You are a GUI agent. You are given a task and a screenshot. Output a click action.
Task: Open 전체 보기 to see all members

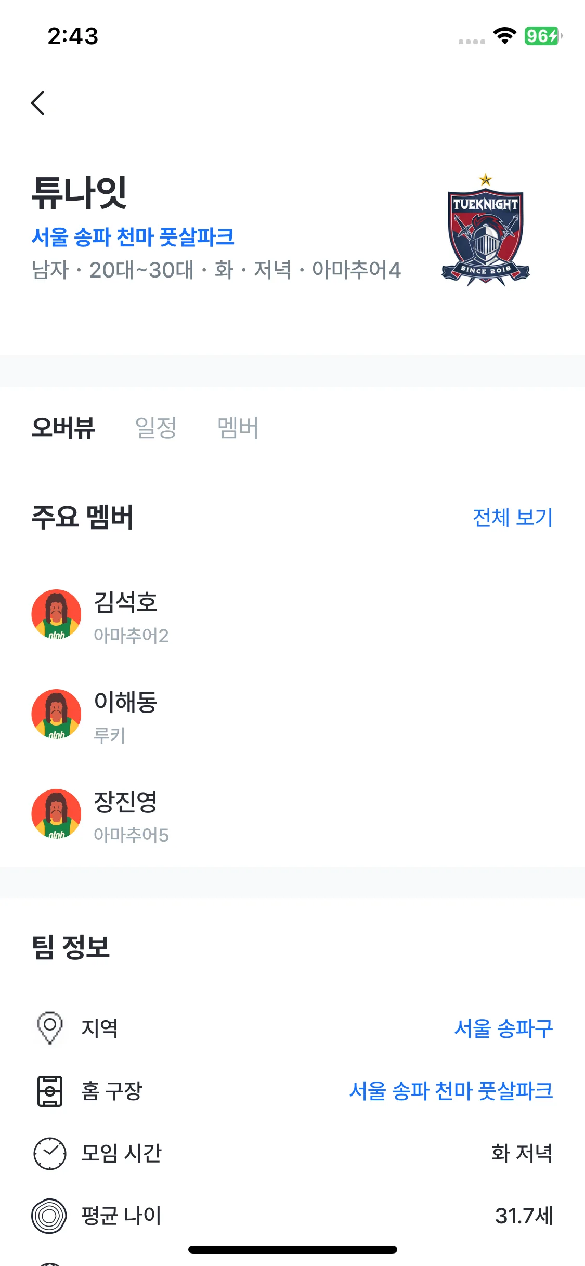tap(512, 518)
